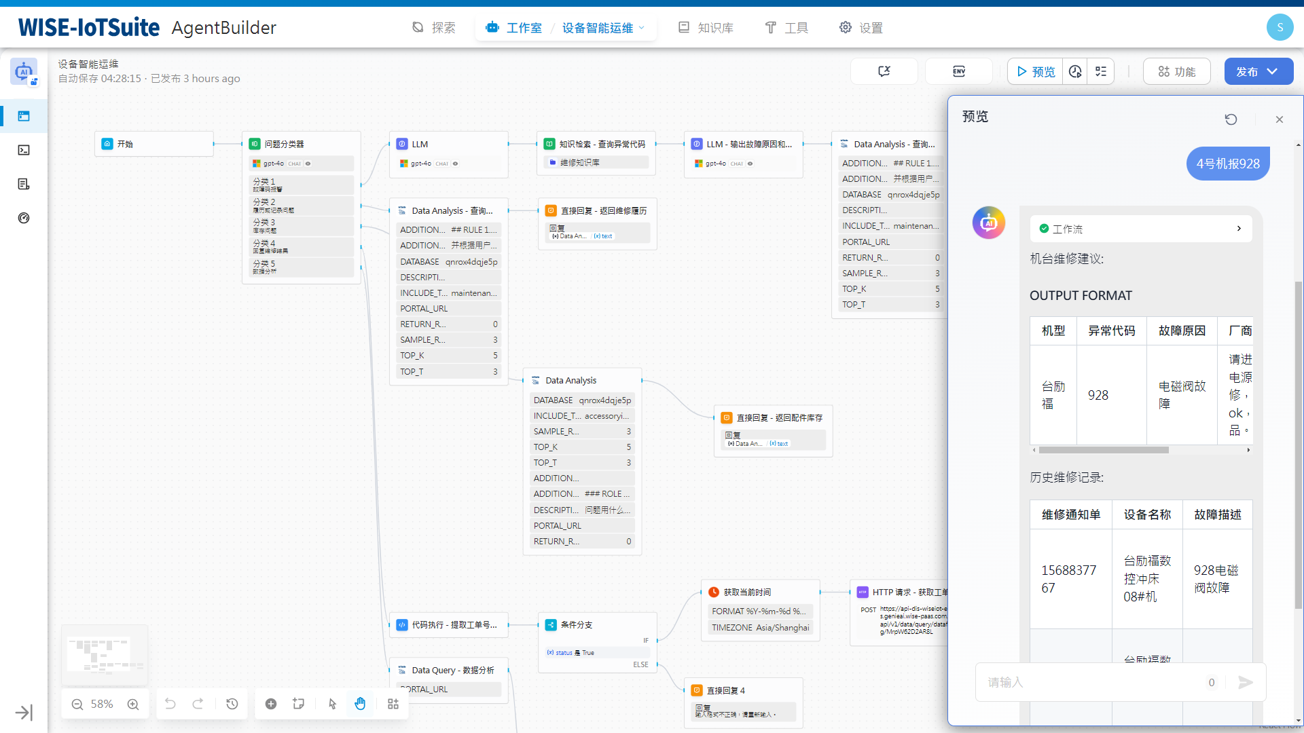Screen dimensions: 1304x733
Task: Switch to pointer selection mode
Action: [332, 704]
